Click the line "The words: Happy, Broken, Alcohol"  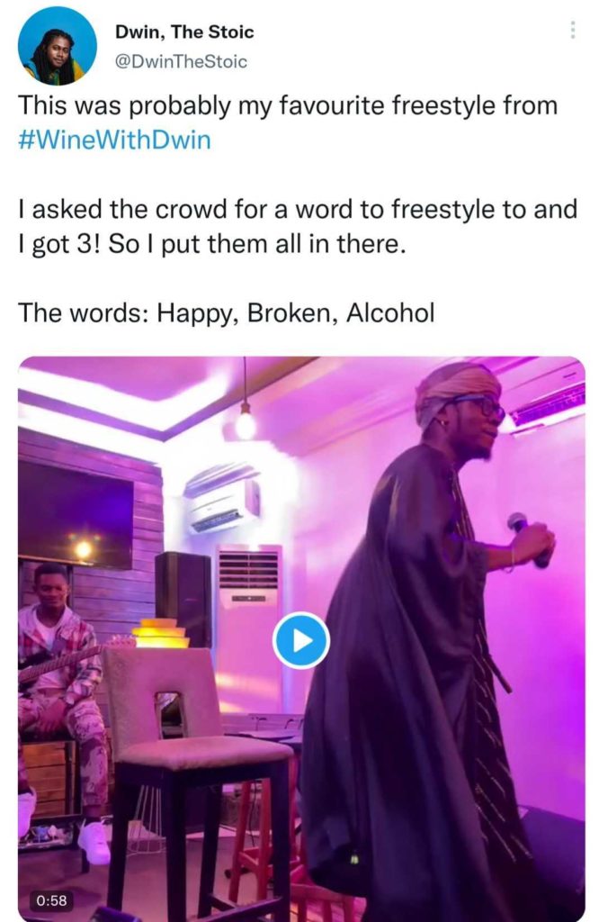point(227,313)
